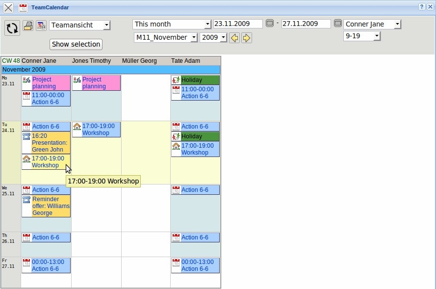Open the Conner Jane person dropdown

(x=372, y=24)
